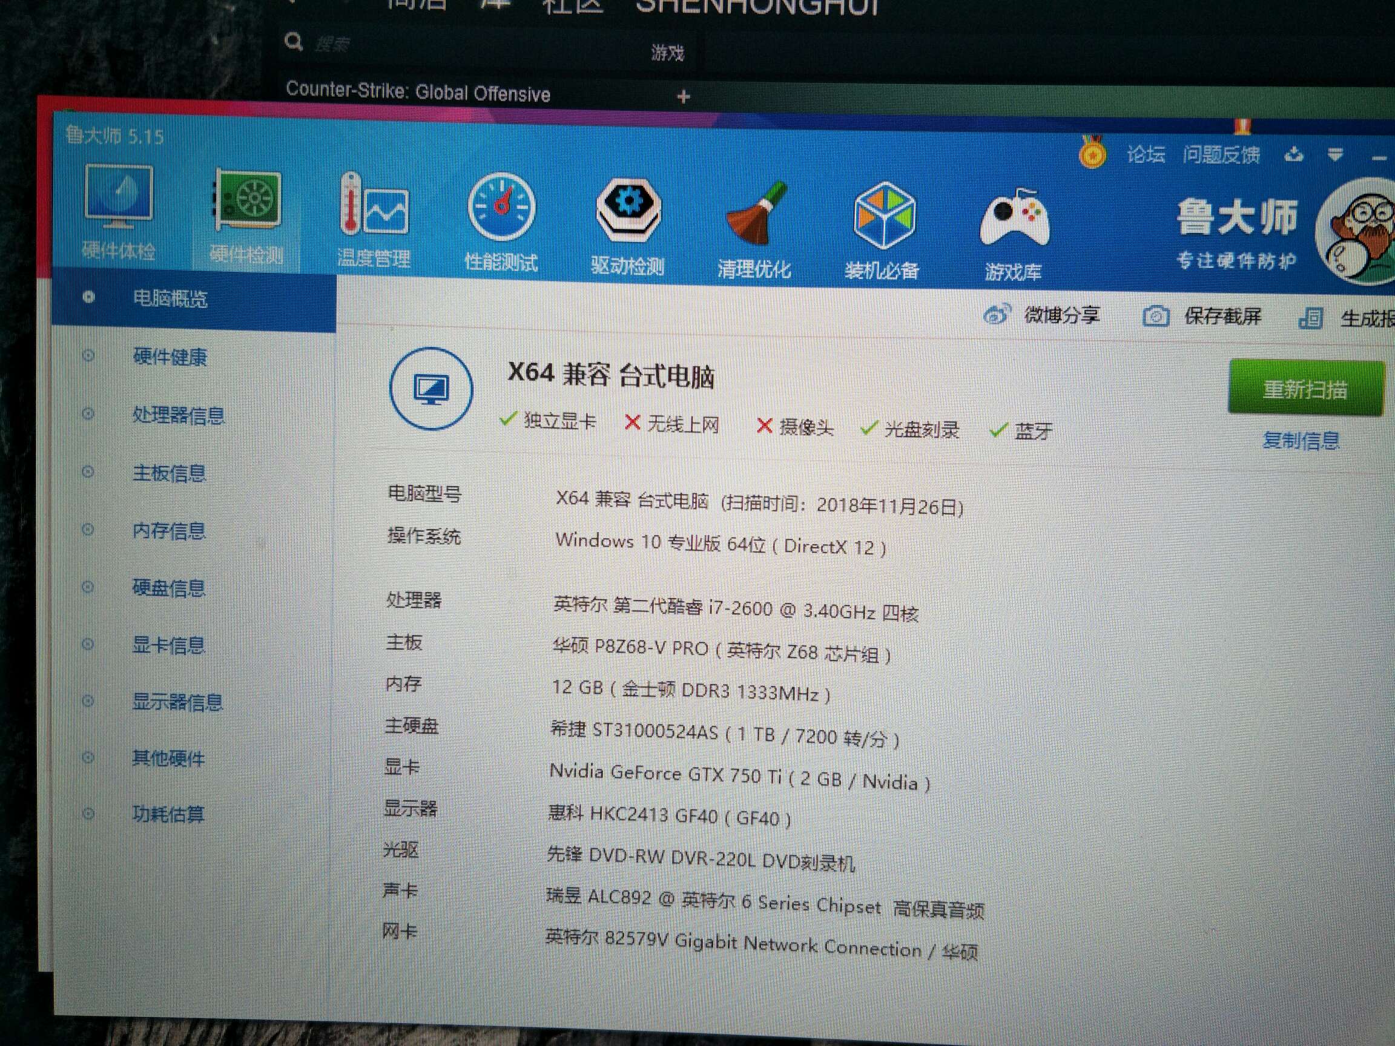Image resolution: width=1395 pixels, height=1046 pixels.
Task: Click 复制信息 copy info link
Action: (1301, 440)
